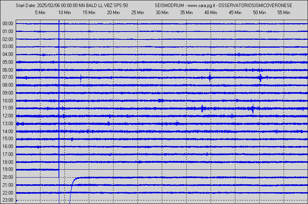308x204 pixels.
Task: Click the spike near 19 Min at 13:00
Action: [x=108, y=124]
